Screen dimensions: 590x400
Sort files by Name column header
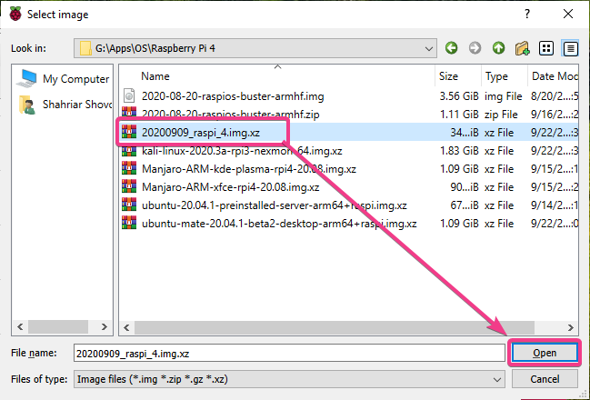(x=155, y=76)
